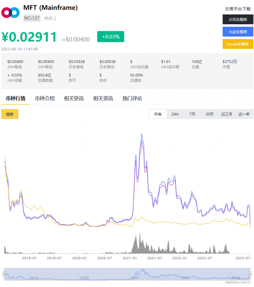Click the 24H波幅 +0.03% value
254x287 pixels.
click(14, 75)
